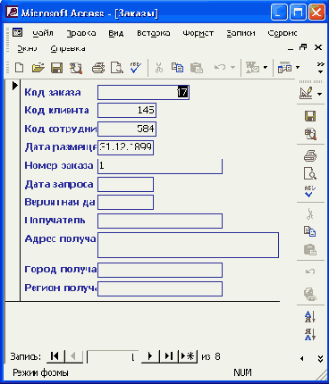Save using the right side floppy icon

tap(310, 116)
